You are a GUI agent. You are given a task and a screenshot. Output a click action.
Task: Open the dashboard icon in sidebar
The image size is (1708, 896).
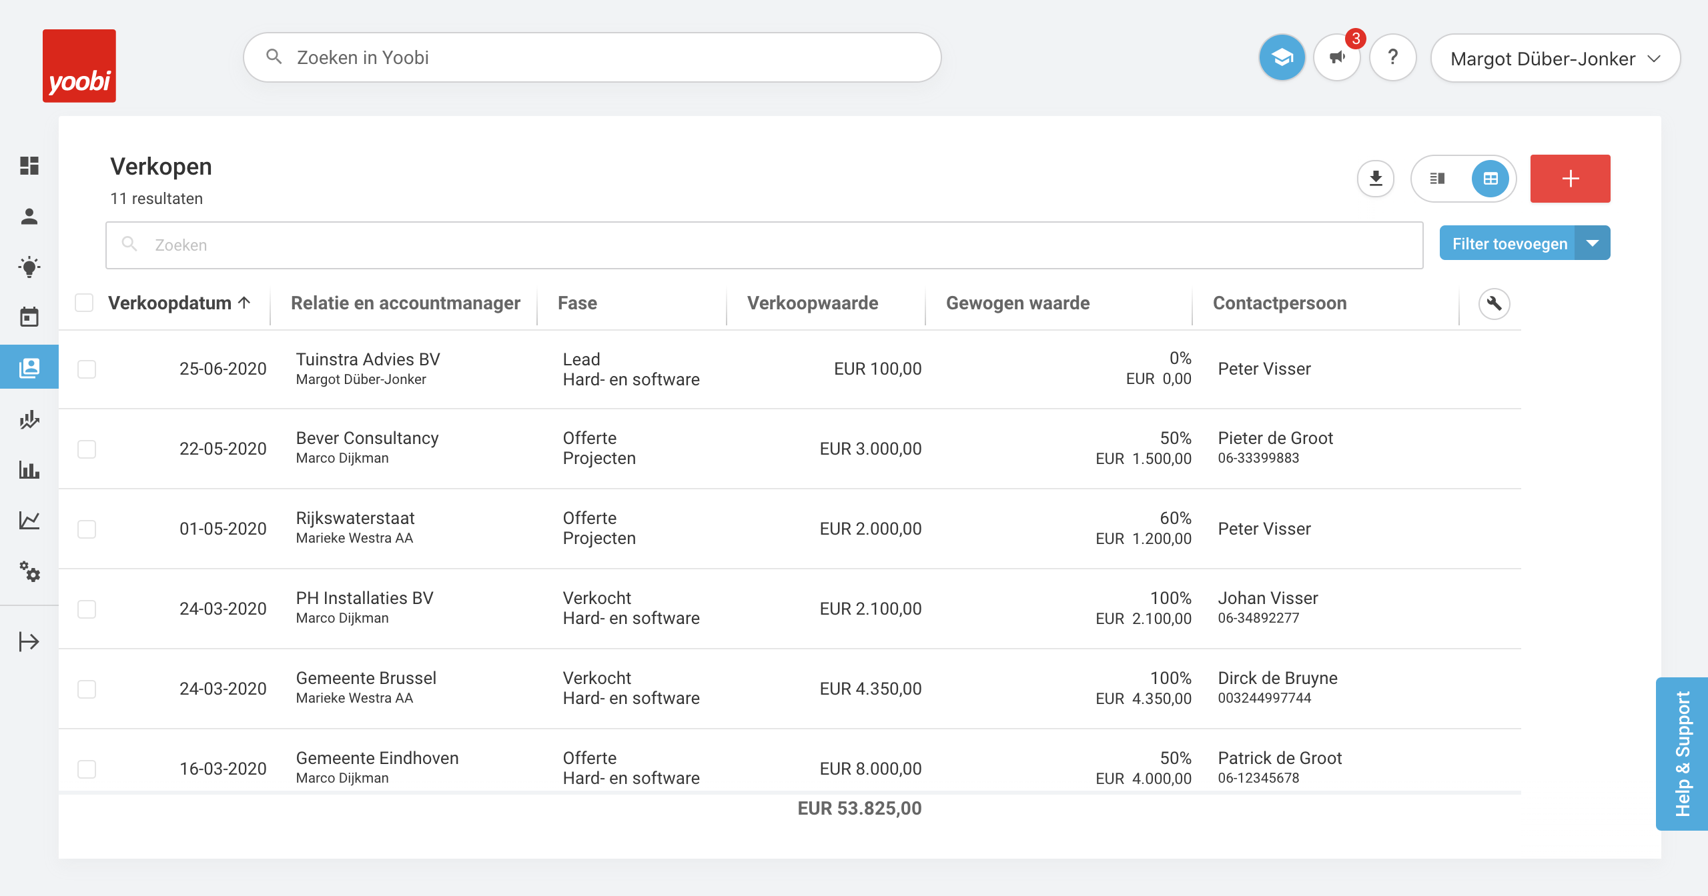click(x=29, y=165)
